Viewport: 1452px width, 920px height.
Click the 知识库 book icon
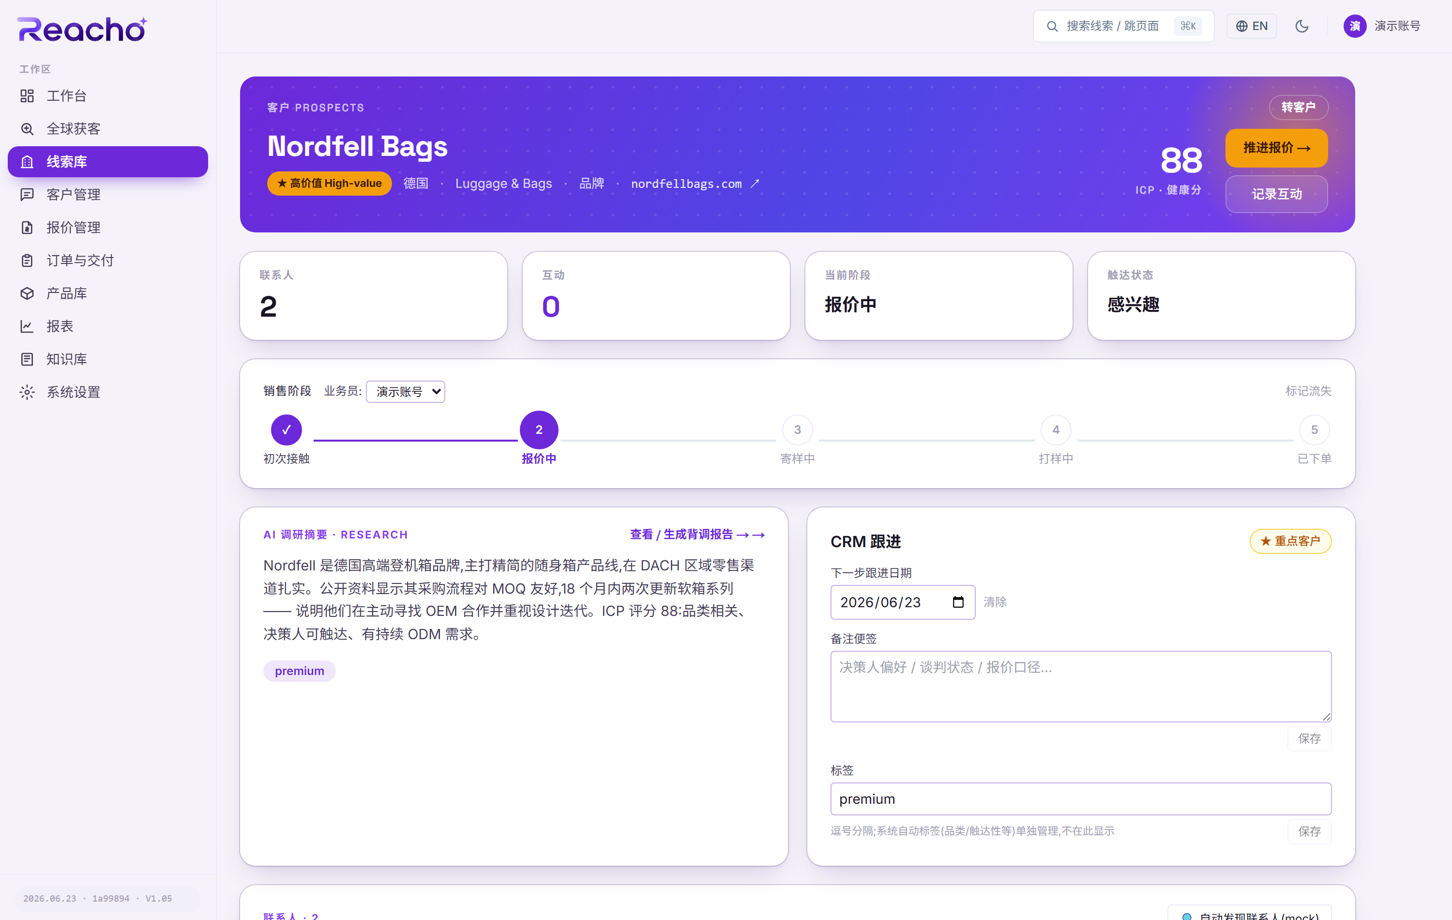pyautogui.click(x=27, y=359)
